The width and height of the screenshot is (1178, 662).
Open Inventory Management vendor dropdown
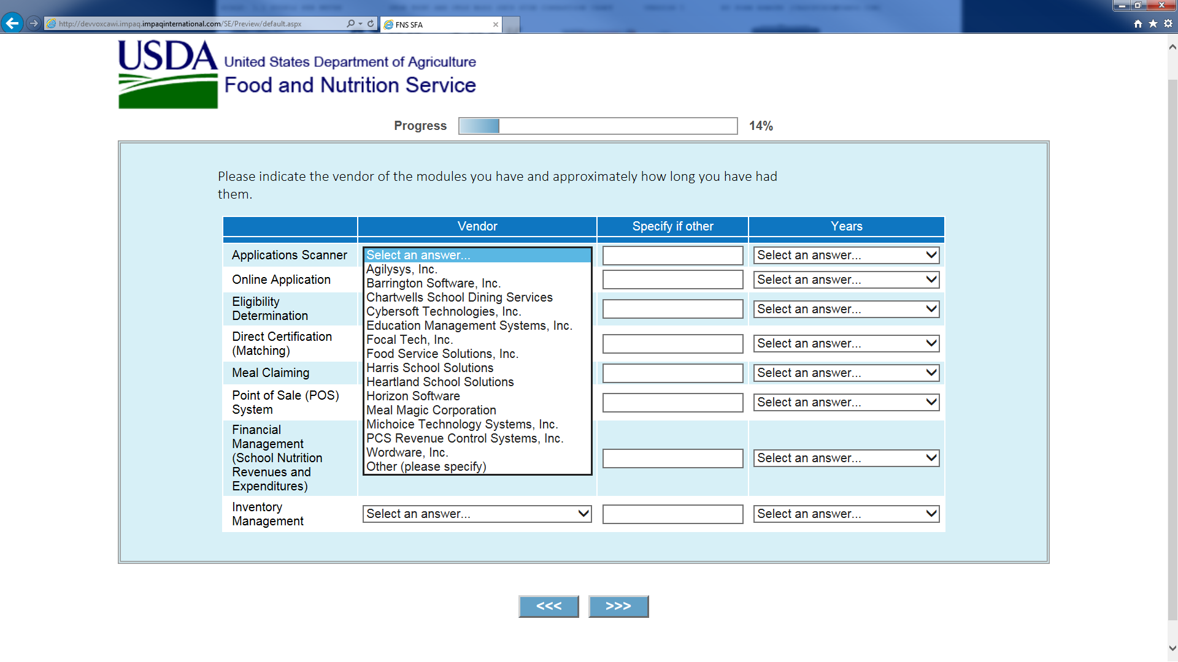click(477, 514)
